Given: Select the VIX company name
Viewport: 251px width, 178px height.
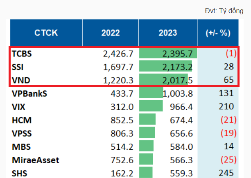Looking at the screenshot, I should 18,107.
